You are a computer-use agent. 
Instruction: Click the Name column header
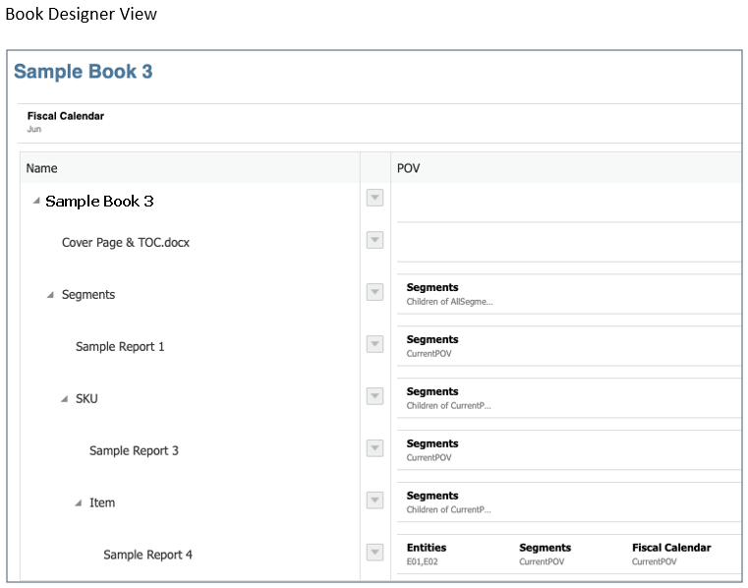[42, 168]
